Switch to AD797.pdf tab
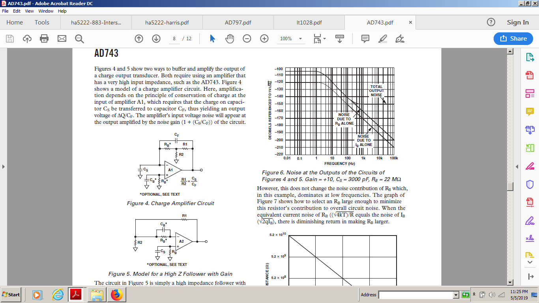The width and height of the screenshot is (539, 303). point(238,22)
